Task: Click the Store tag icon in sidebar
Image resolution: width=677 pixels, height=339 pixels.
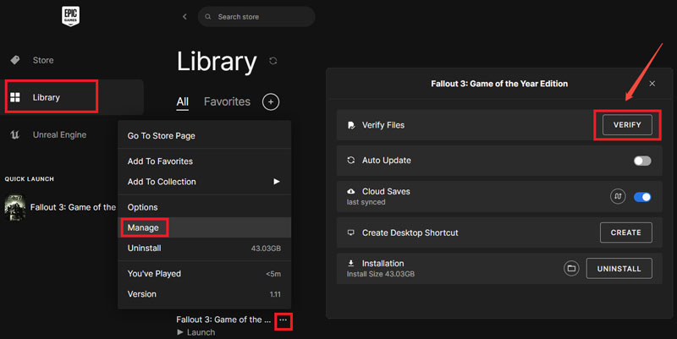Action: point(15,60)
